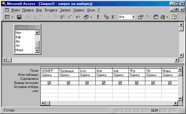Click right arrow of design grid horizontal scrollbar
Image resolution: width=186 pixels, height=114 pixels.
[176, 103]
